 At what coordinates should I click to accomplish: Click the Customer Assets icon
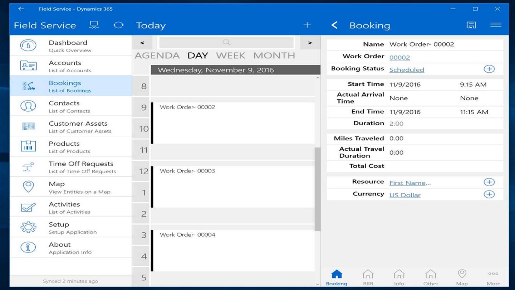pyautogui.click(x=28, y=126)
